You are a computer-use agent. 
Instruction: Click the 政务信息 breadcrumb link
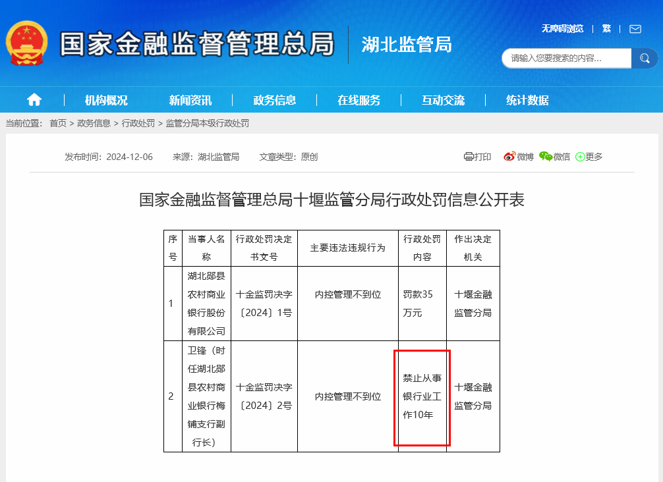94,123
